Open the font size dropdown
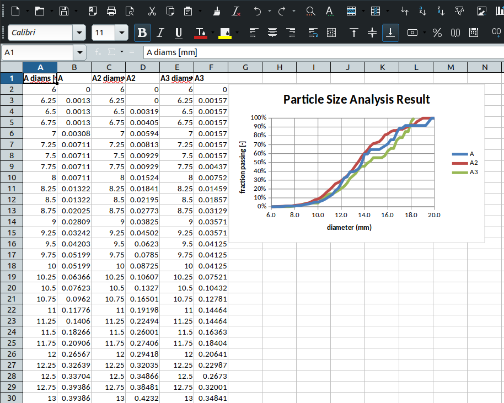Viewport: 504px width, 403px height. tap(121, 33)
